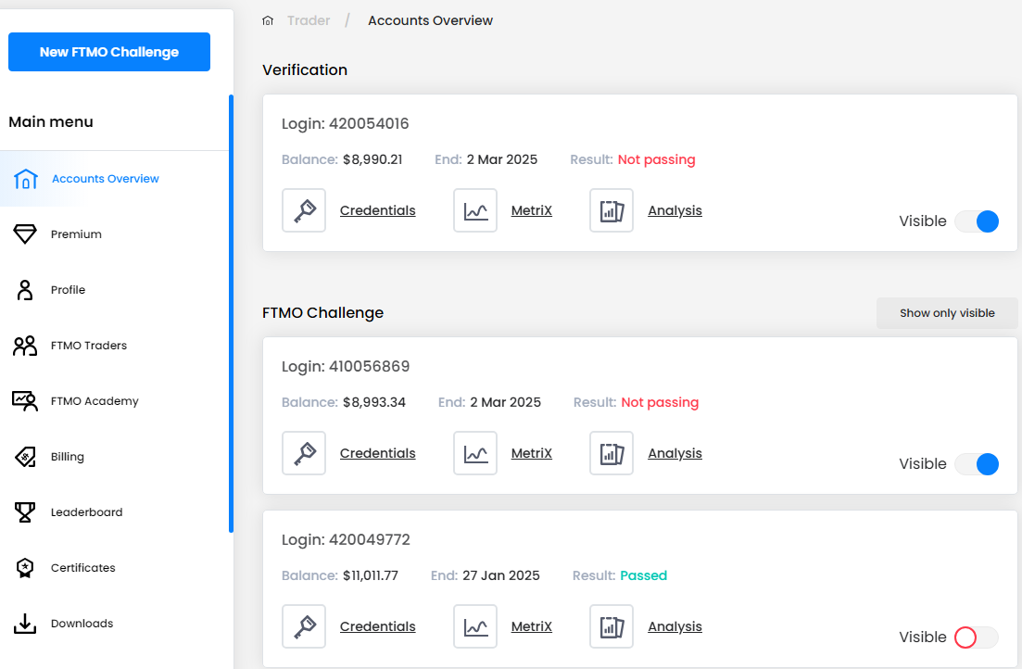Viewport: 1022px width, 669px height.
Task: Click the Profile person icon
Action: click(25, 289)
